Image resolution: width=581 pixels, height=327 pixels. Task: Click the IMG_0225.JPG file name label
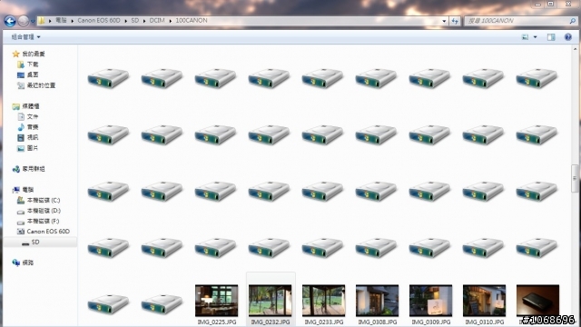[217, 322]
